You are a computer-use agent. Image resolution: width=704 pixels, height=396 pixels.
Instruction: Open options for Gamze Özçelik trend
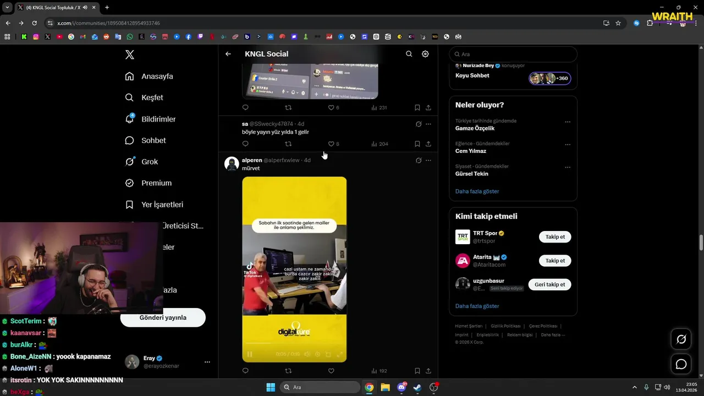click(x=568, y=122)
